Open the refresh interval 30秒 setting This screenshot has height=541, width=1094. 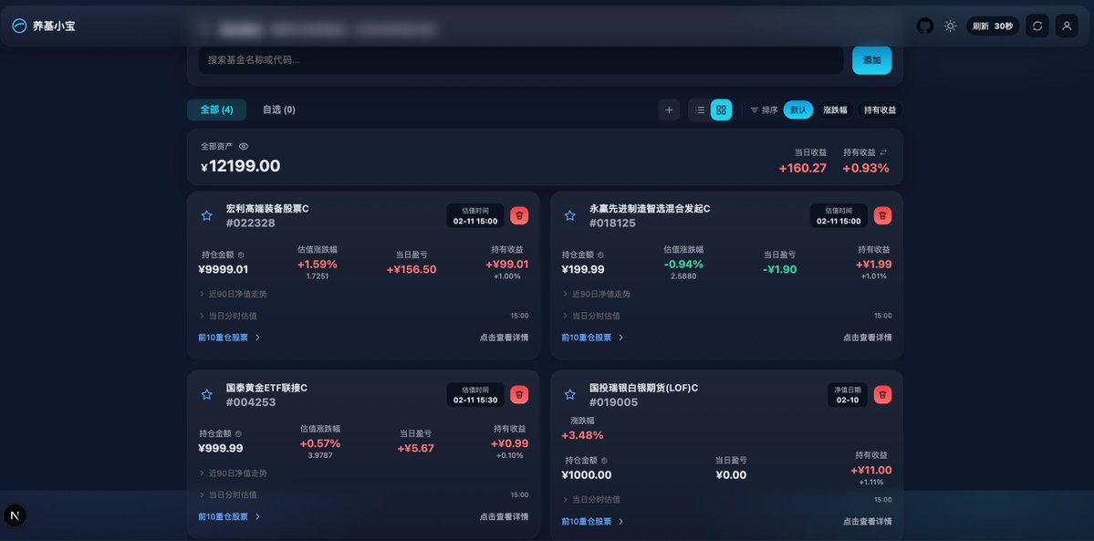pyautogui.click(x=993, y=26)
